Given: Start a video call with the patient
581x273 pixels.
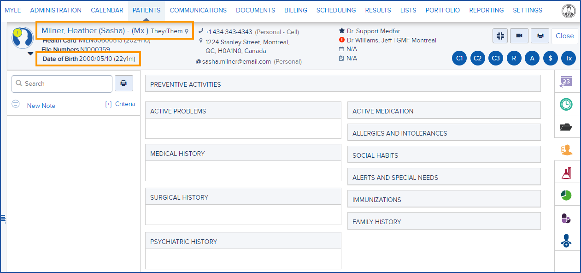Looking at the screenshot, I should coord(519,36).
